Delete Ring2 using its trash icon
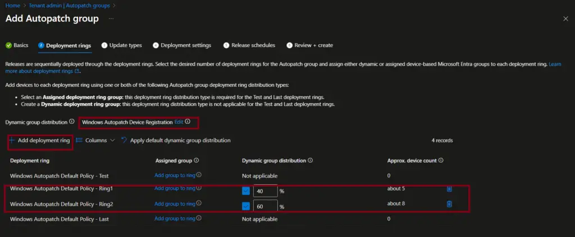The image size is (575, 237). [449, 203]
